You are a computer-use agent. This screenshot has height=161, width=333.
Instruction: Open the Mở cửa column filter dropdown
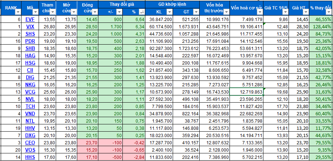(x=74, y=12)
